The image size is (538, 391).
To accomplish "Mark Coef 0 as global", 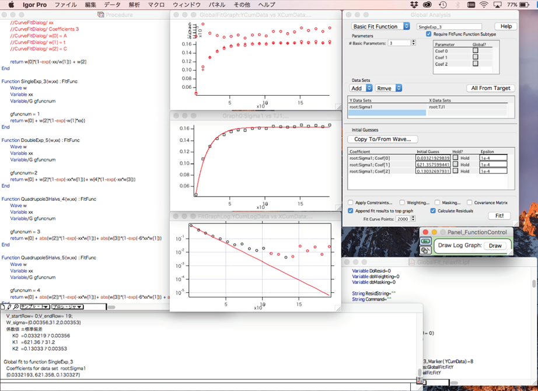I will point(475,51).
